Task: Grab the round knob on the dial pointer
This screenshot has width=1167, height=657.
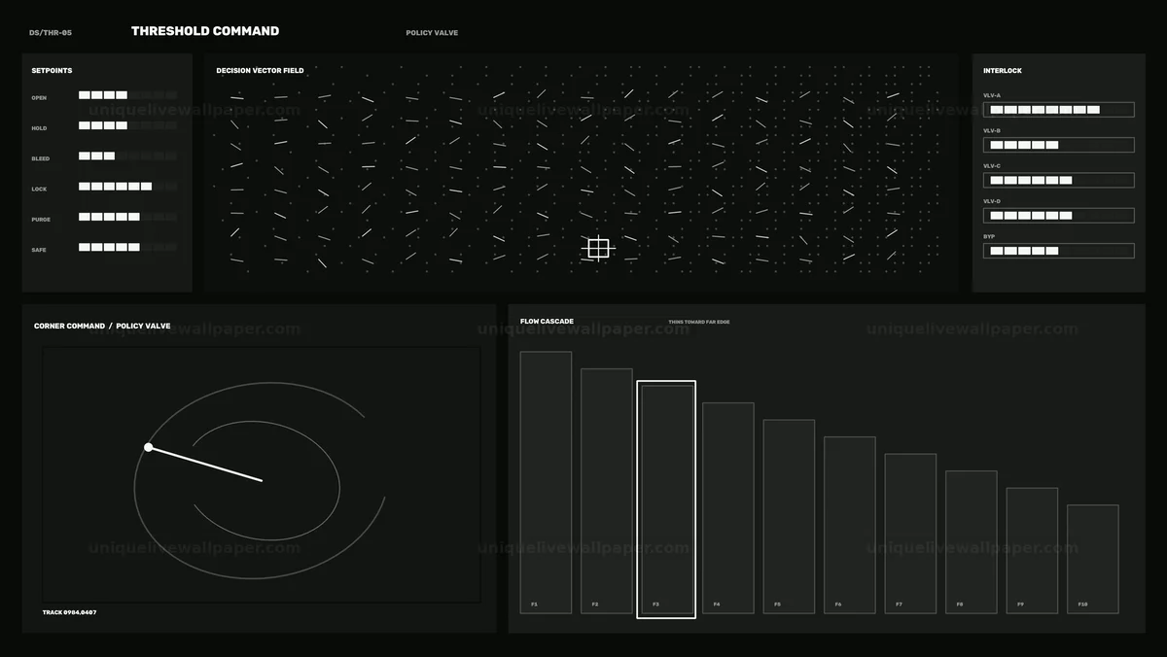Action: click(149, 447)
